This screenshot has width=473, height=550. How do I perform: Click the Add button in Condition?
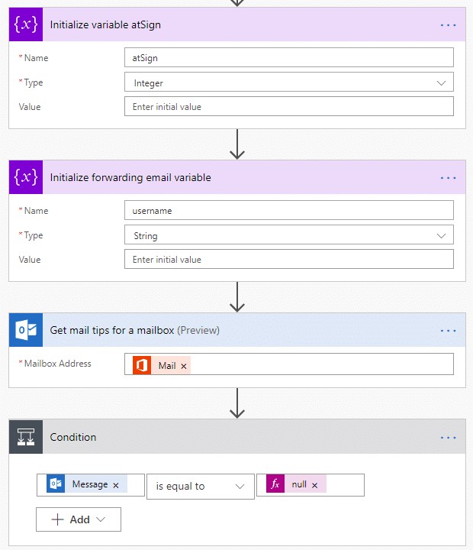79,519
